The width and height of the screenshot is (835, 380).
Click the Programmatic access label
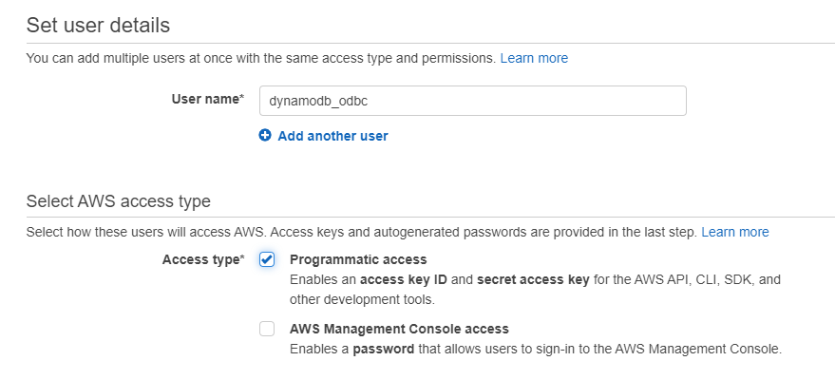[x=358, y=259]
